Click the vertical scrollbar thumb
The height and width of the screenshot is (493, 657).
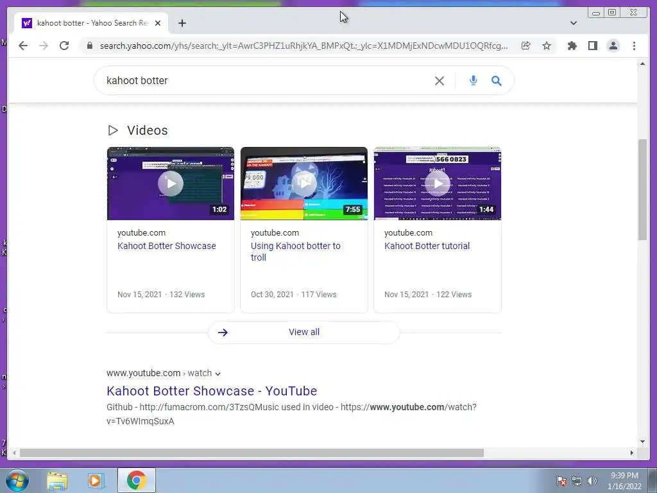[x=642, y=189]
